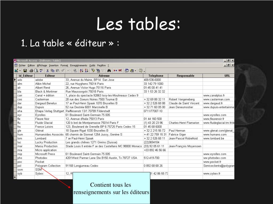
Task: Click the address cell 91168 Longjumeau Cedex
Action: pos(104,166)
